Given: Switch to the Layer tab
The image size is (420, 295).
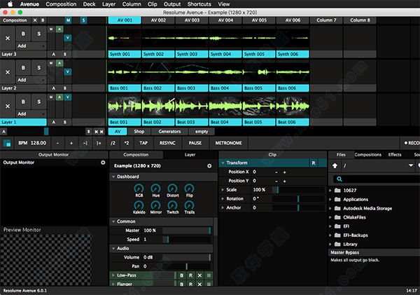Looking at the screenshot, I should [190, 155].
